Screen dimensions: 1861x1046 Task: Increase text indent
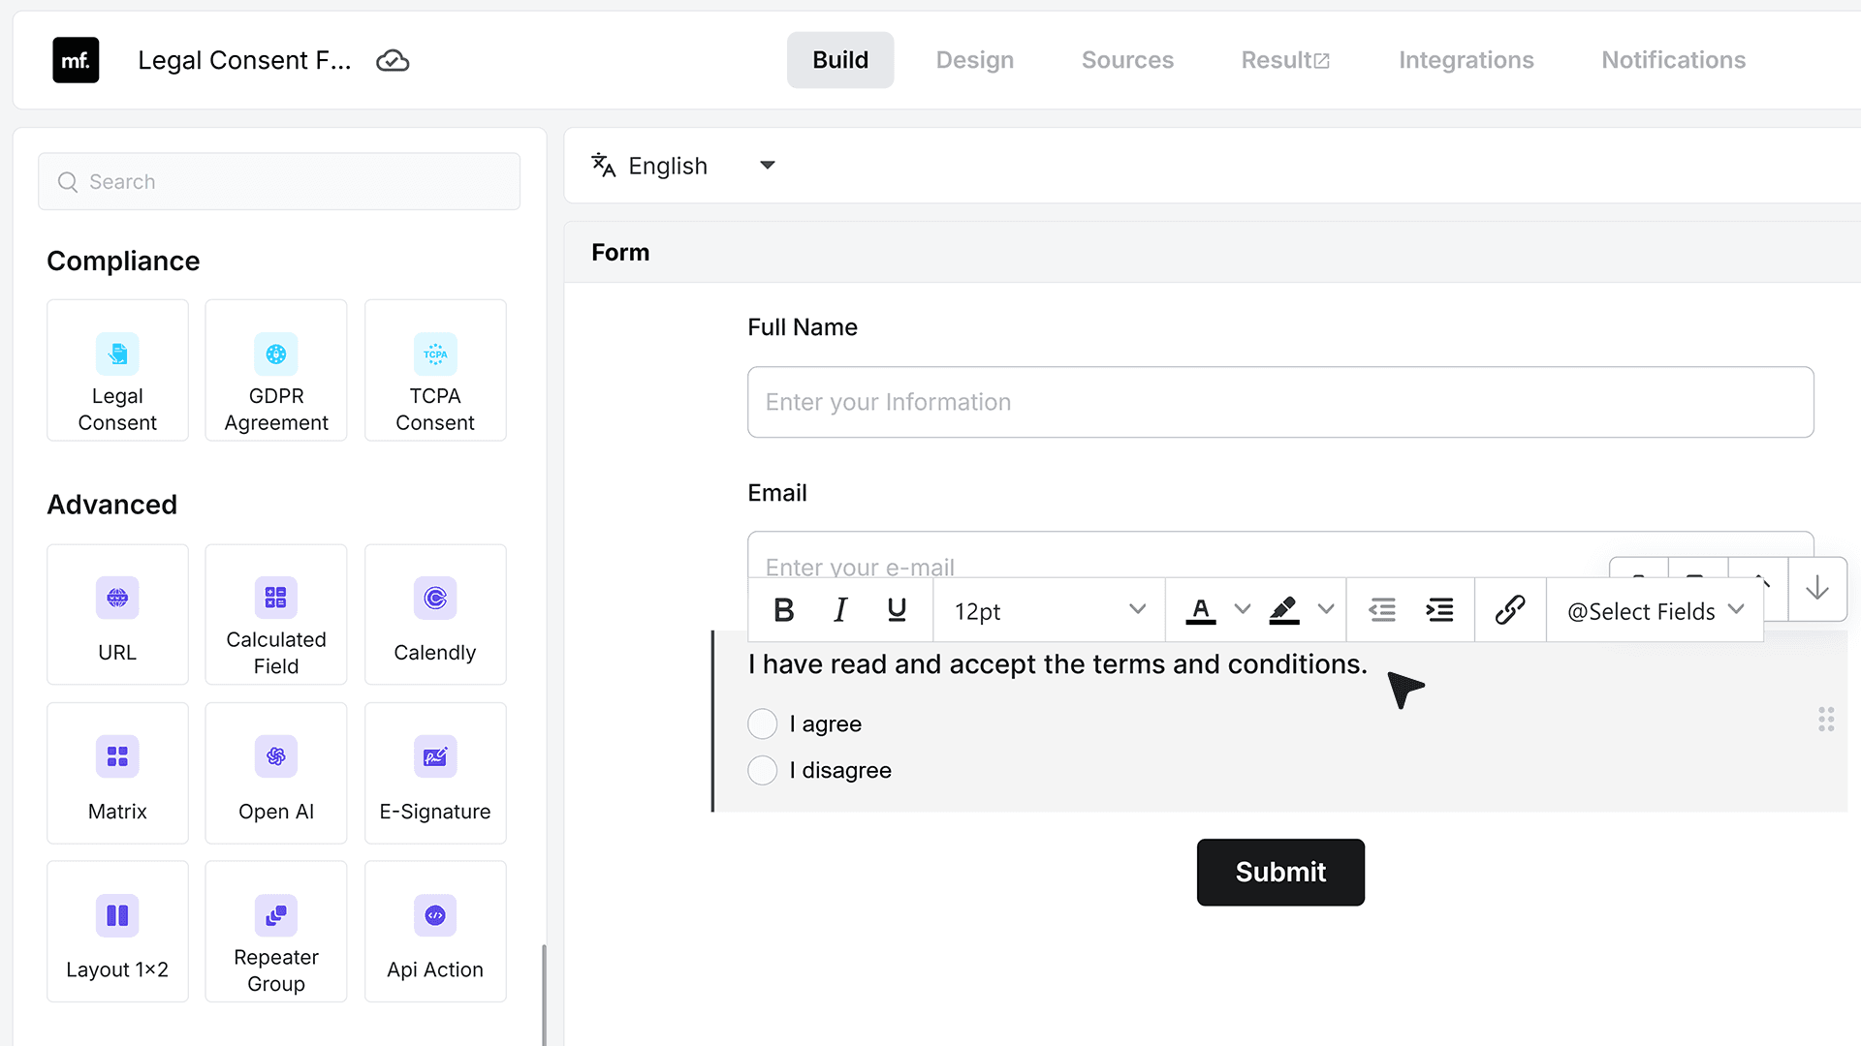click(x=1439, y=610)
